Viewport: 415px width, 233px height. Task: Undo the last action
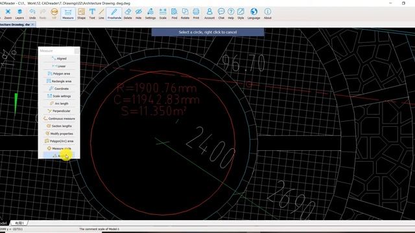[x=32, y=14]
